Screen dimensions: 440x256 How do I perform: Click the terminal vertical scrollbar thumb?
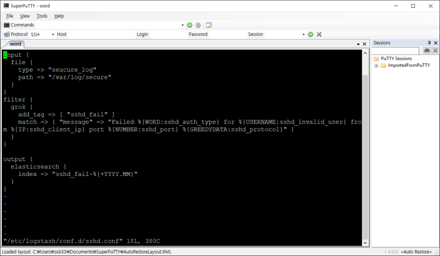pos(365,156)
